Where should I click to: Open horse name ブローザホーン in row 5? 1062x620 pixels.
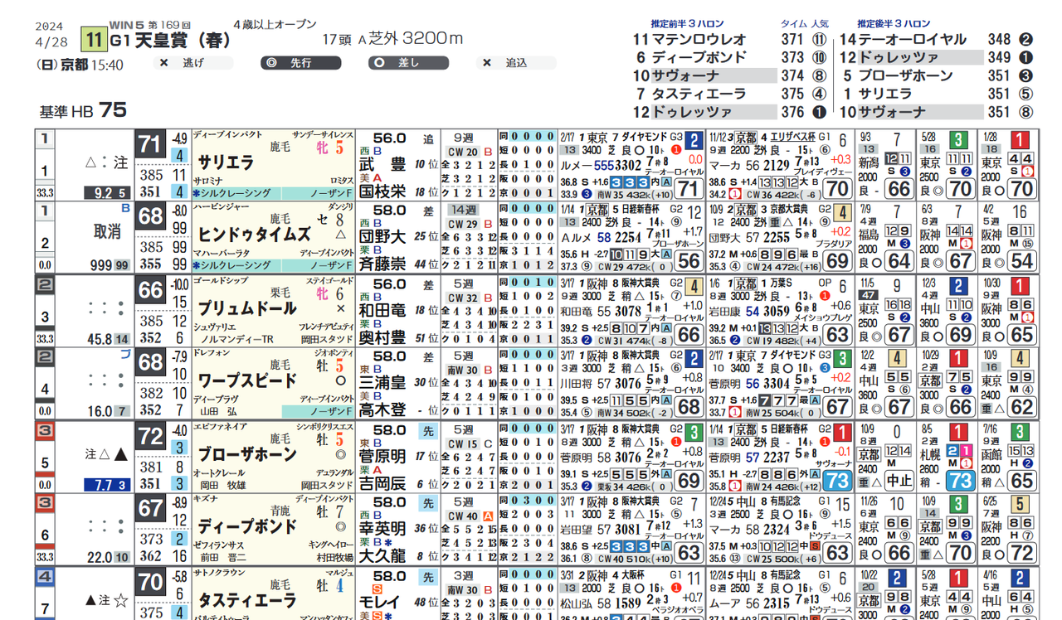(x=247, y=454)
